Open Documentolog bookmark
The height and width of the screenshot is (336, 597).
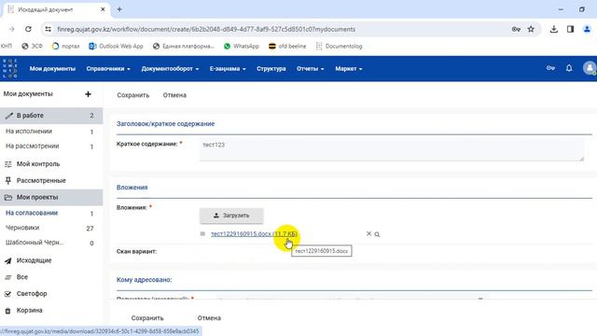point(339,46)
